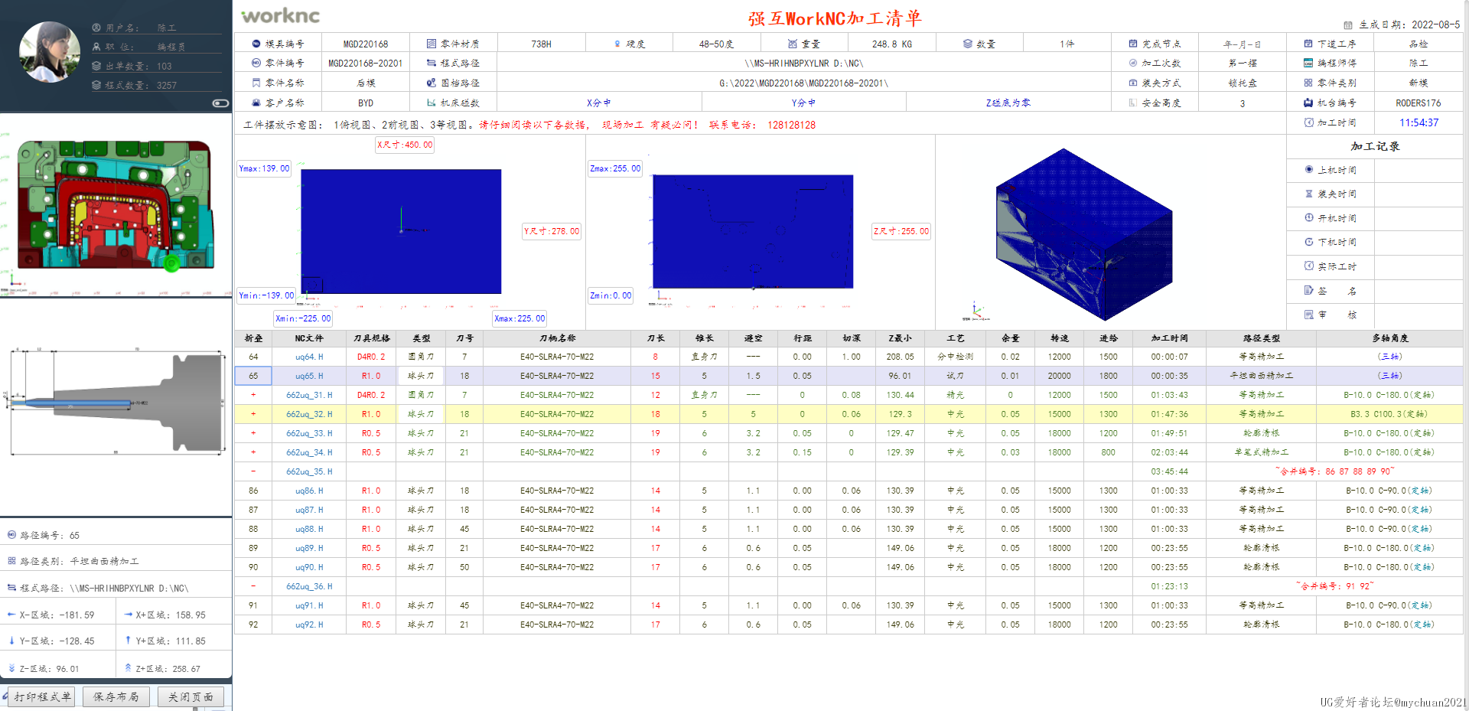1469x711 pixels.
Task: Click the 模具编号 icon
Action: pos(256,44)
